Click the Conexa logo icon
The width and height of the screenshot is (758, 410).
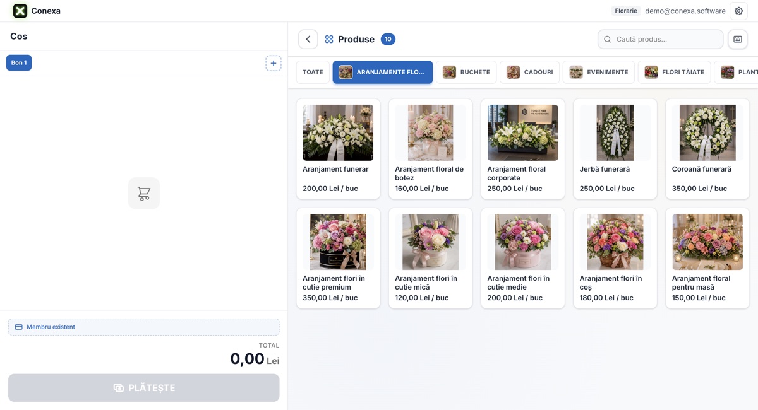point(20,11)
